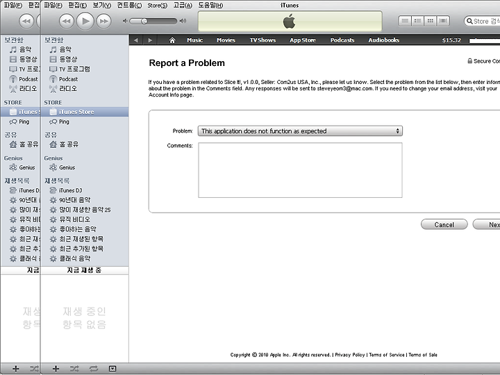Go to the Movies store tab
The width and height of the screenshot is (500, 375).
click(x=226, y=40)
